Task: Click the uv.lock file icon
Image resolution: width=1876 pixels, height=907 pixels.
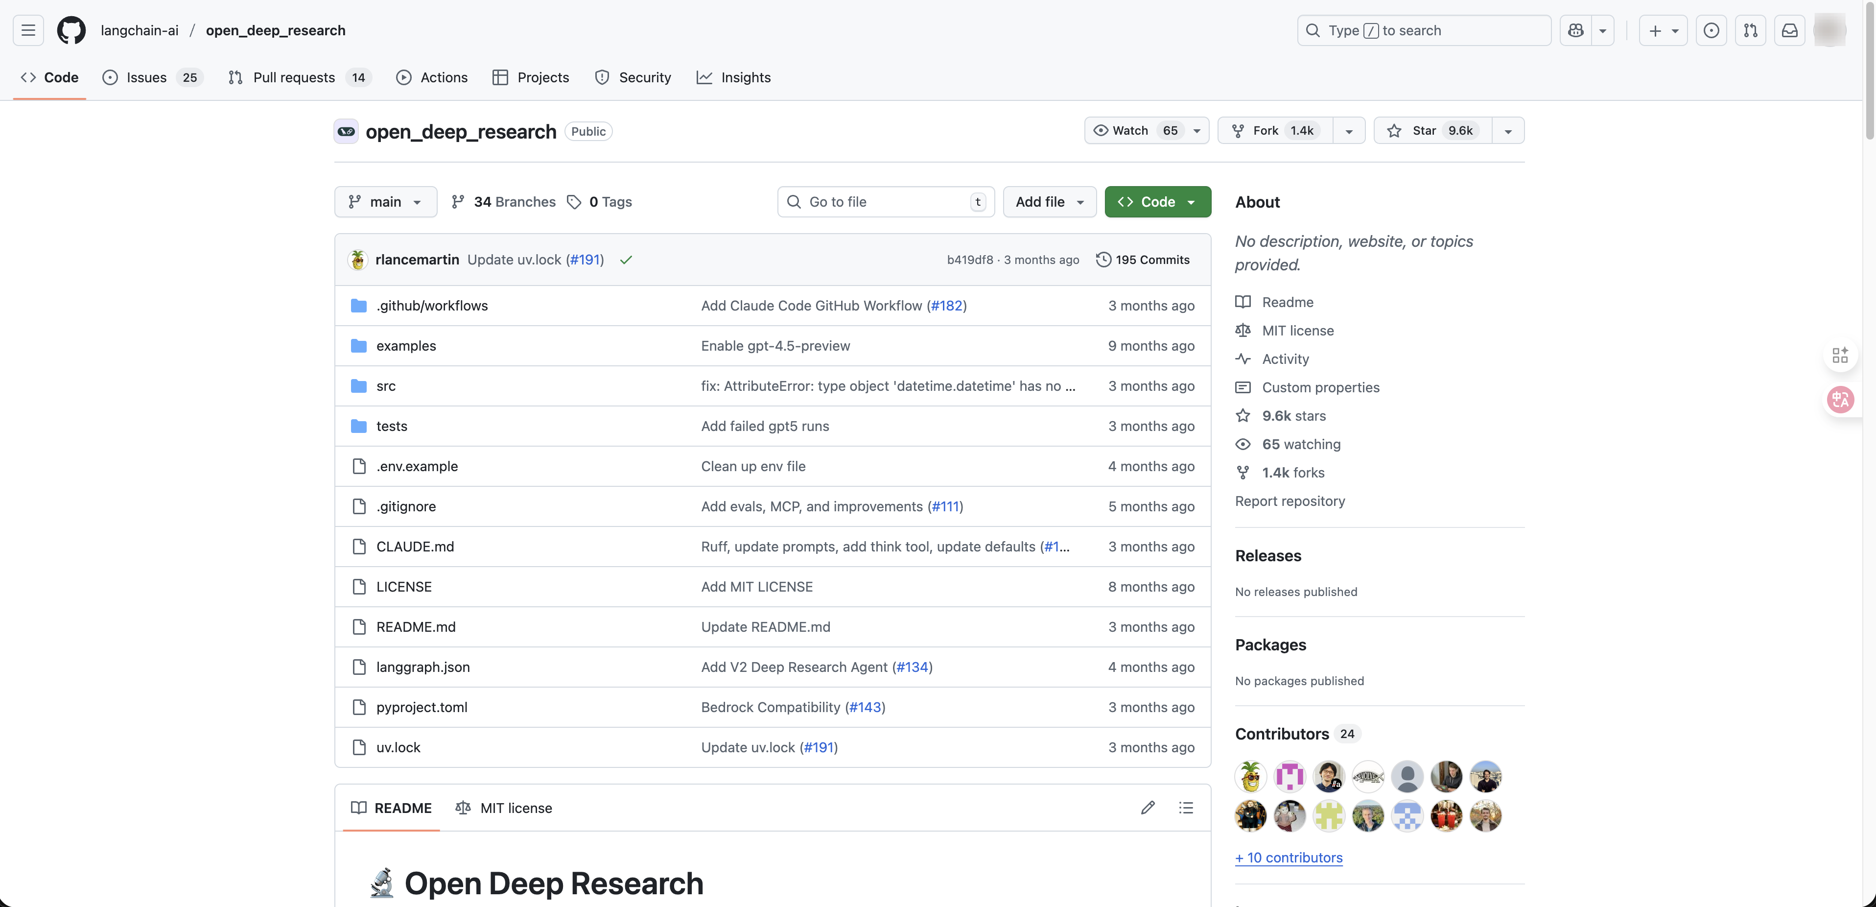Action: 359,747
